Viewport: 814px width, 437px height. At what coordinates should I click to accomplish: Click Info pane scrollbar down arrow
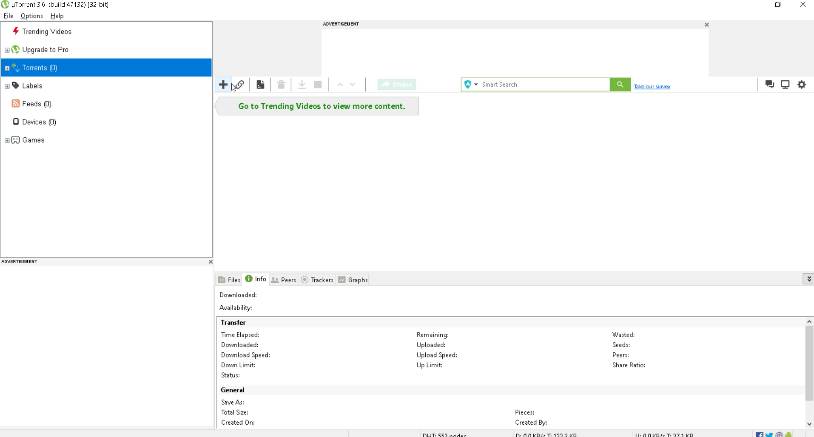(809, 424)
